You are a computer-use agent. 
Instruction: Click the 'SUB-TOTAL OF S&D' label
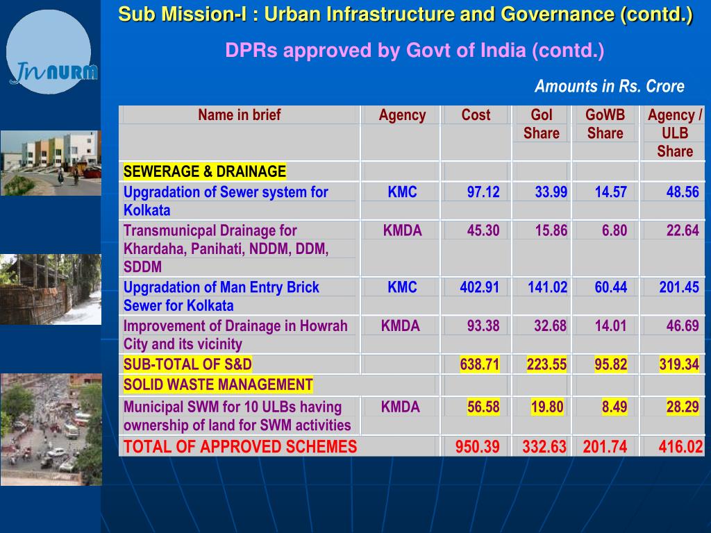pos(187,364)
